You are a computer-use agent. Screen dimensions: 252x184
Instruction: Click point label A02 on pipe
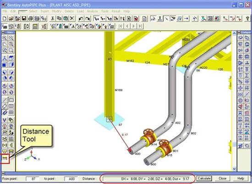click(x=178, y=123)
